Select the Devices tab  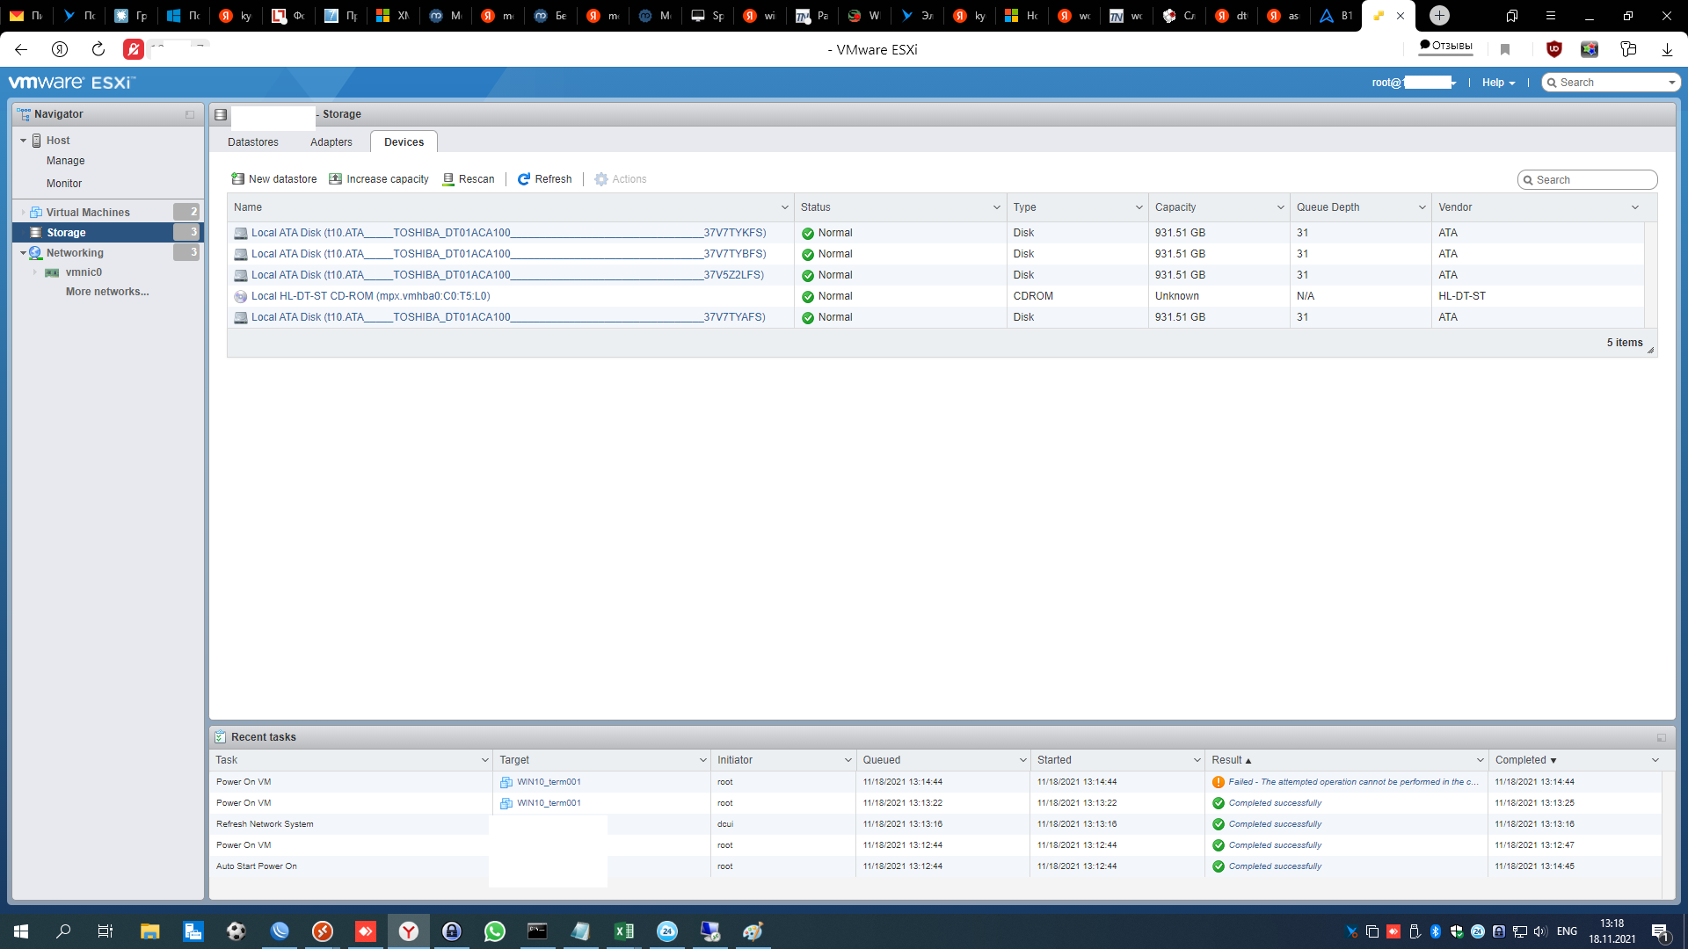click(x=404, y=142)
